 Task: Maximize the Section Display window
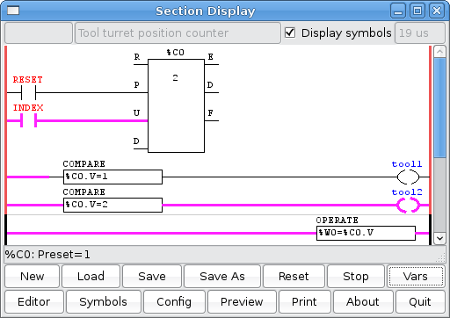click(x=417, y=11)
